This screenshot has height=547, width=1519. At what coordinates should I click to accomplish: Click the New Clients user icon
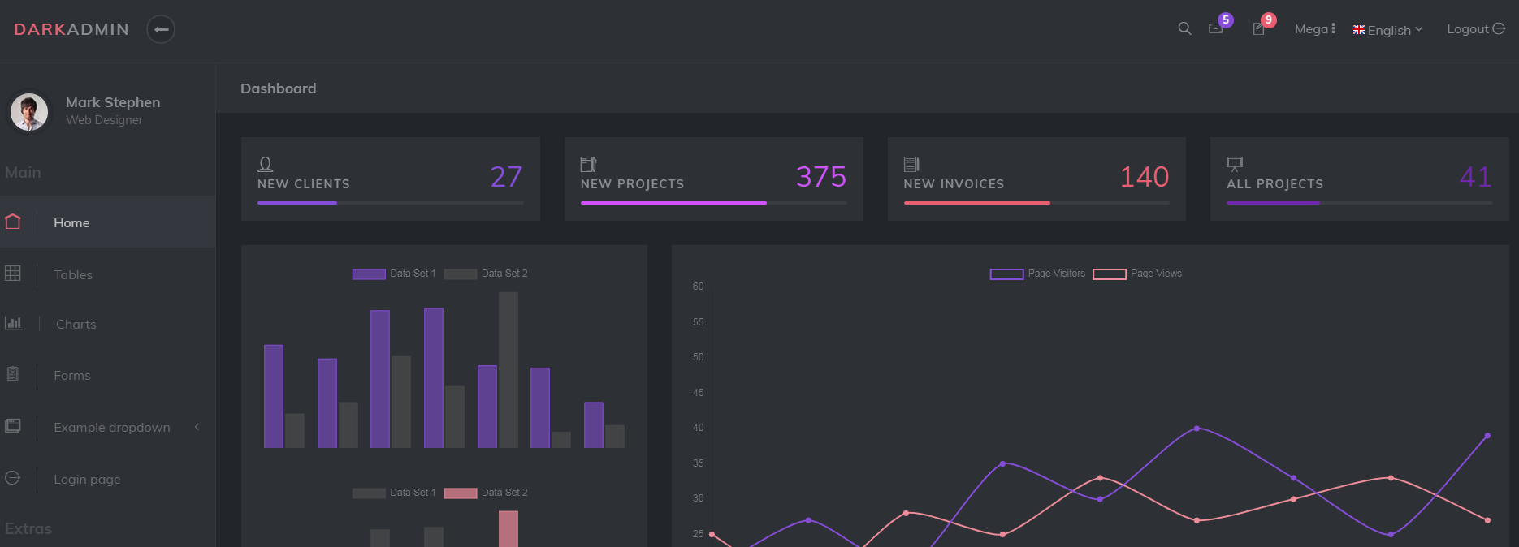266,164
